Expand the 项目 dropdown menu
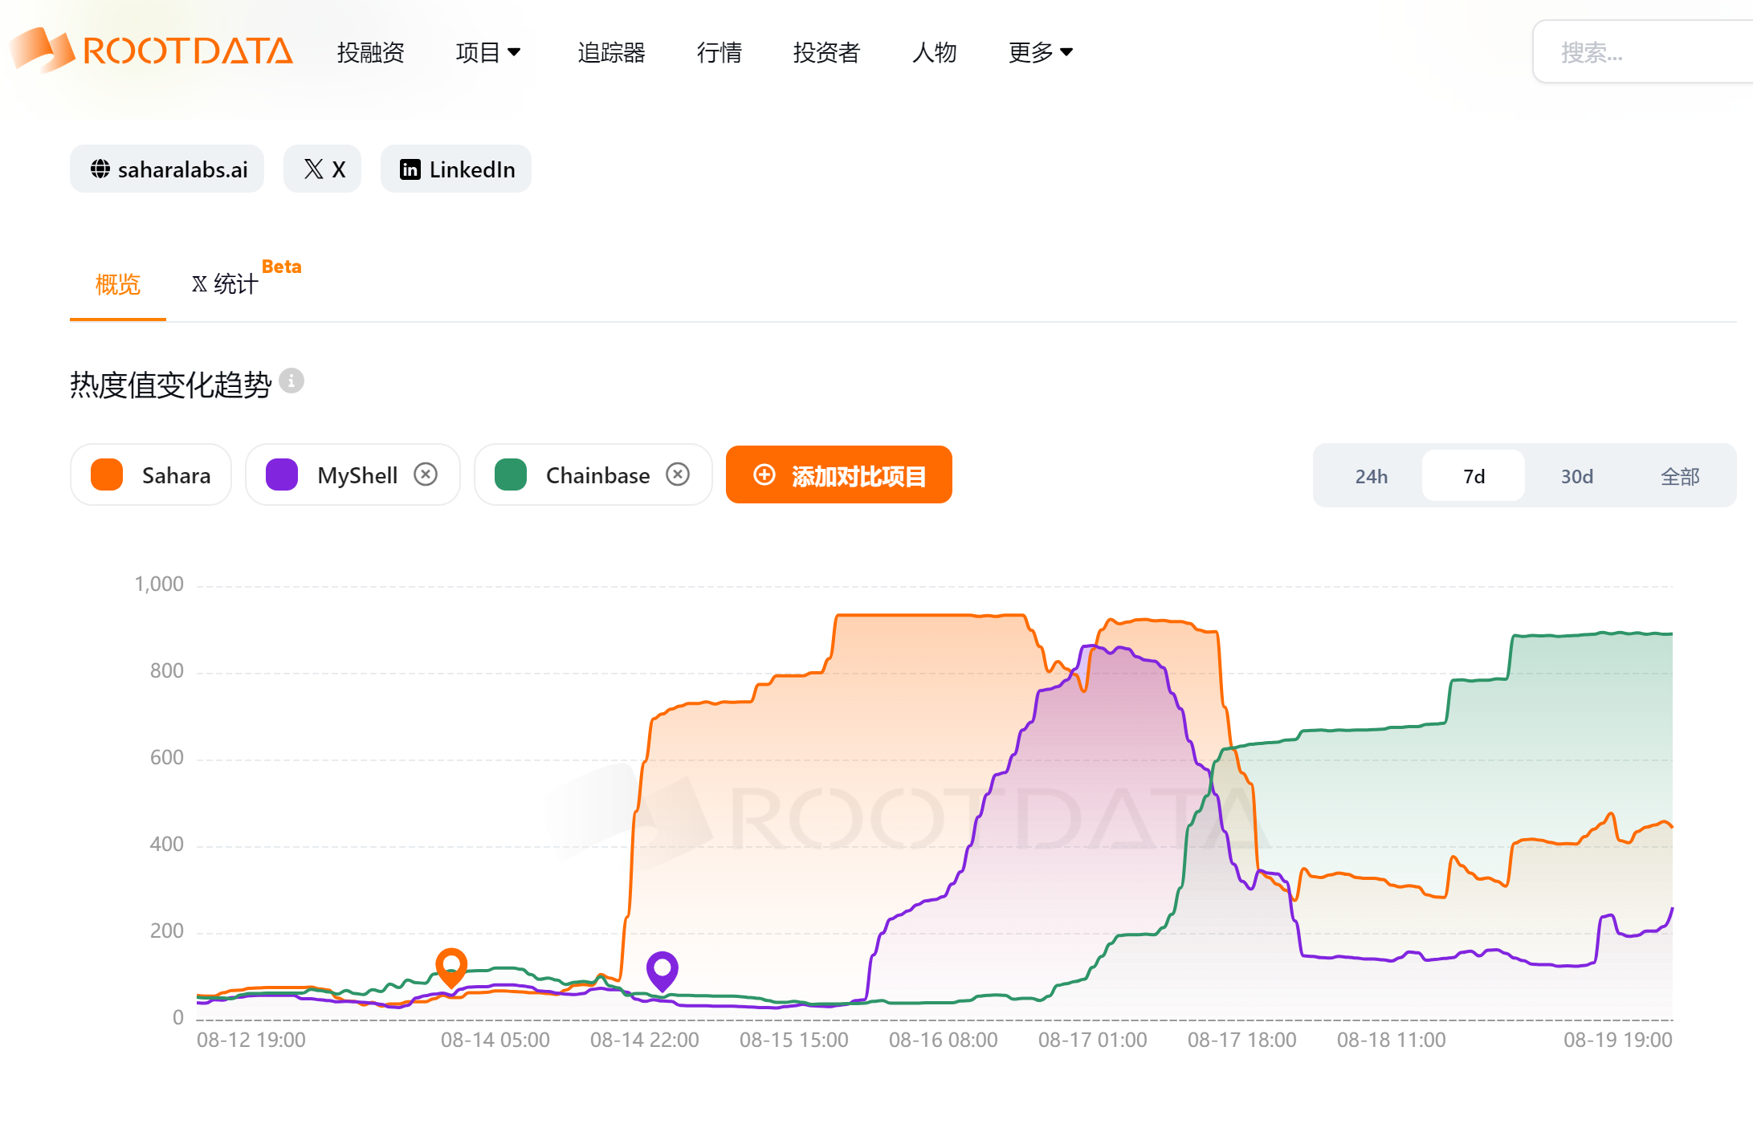1753x1128 pixels. (487, 52)
